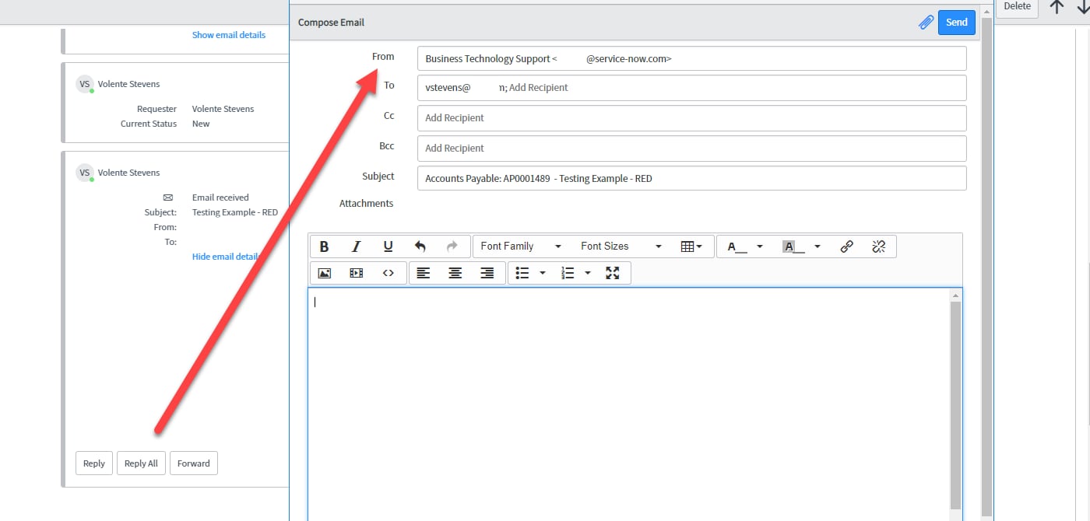Click Compose Email header title
Screen dimensions: 1090x521
(x=331, y=23)
